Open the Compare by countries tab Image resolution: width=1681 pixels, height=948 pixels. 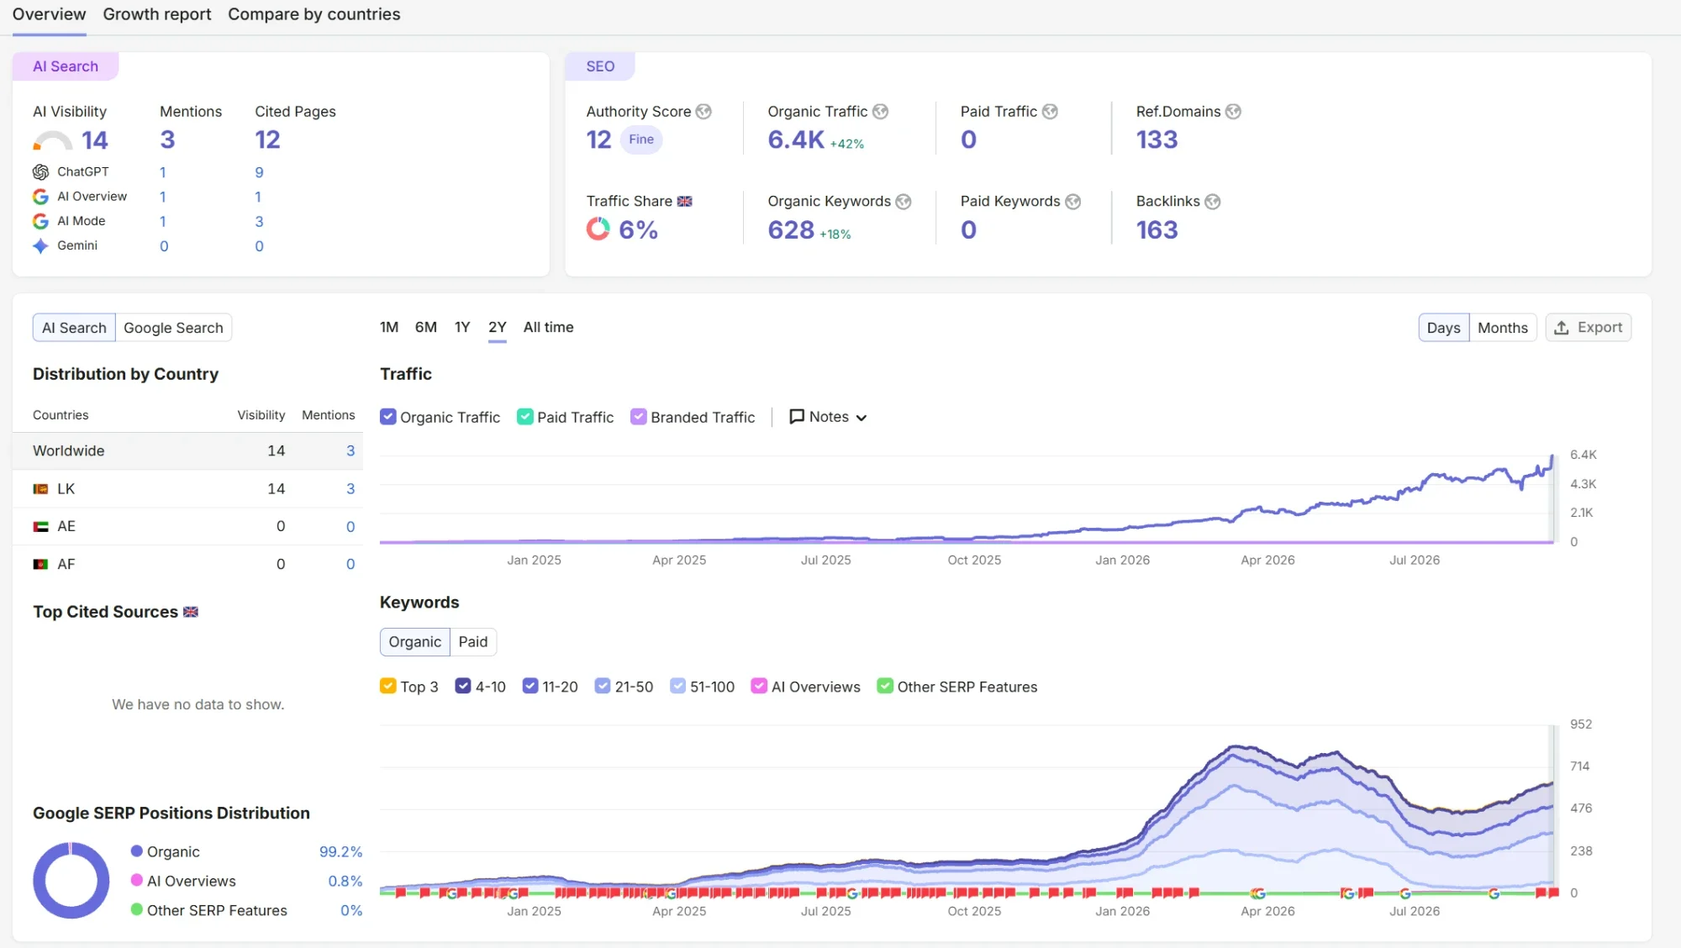314,14
